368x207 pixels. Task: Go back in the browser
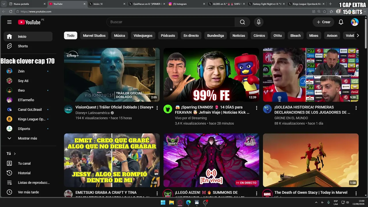point(4,11)
